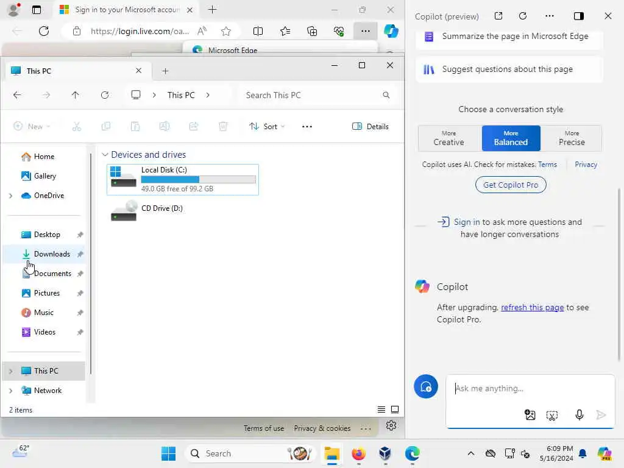This screenshot has height=468, width=624.
Task: Switch Explorer to details list view icon
Action: pos(381,409)
